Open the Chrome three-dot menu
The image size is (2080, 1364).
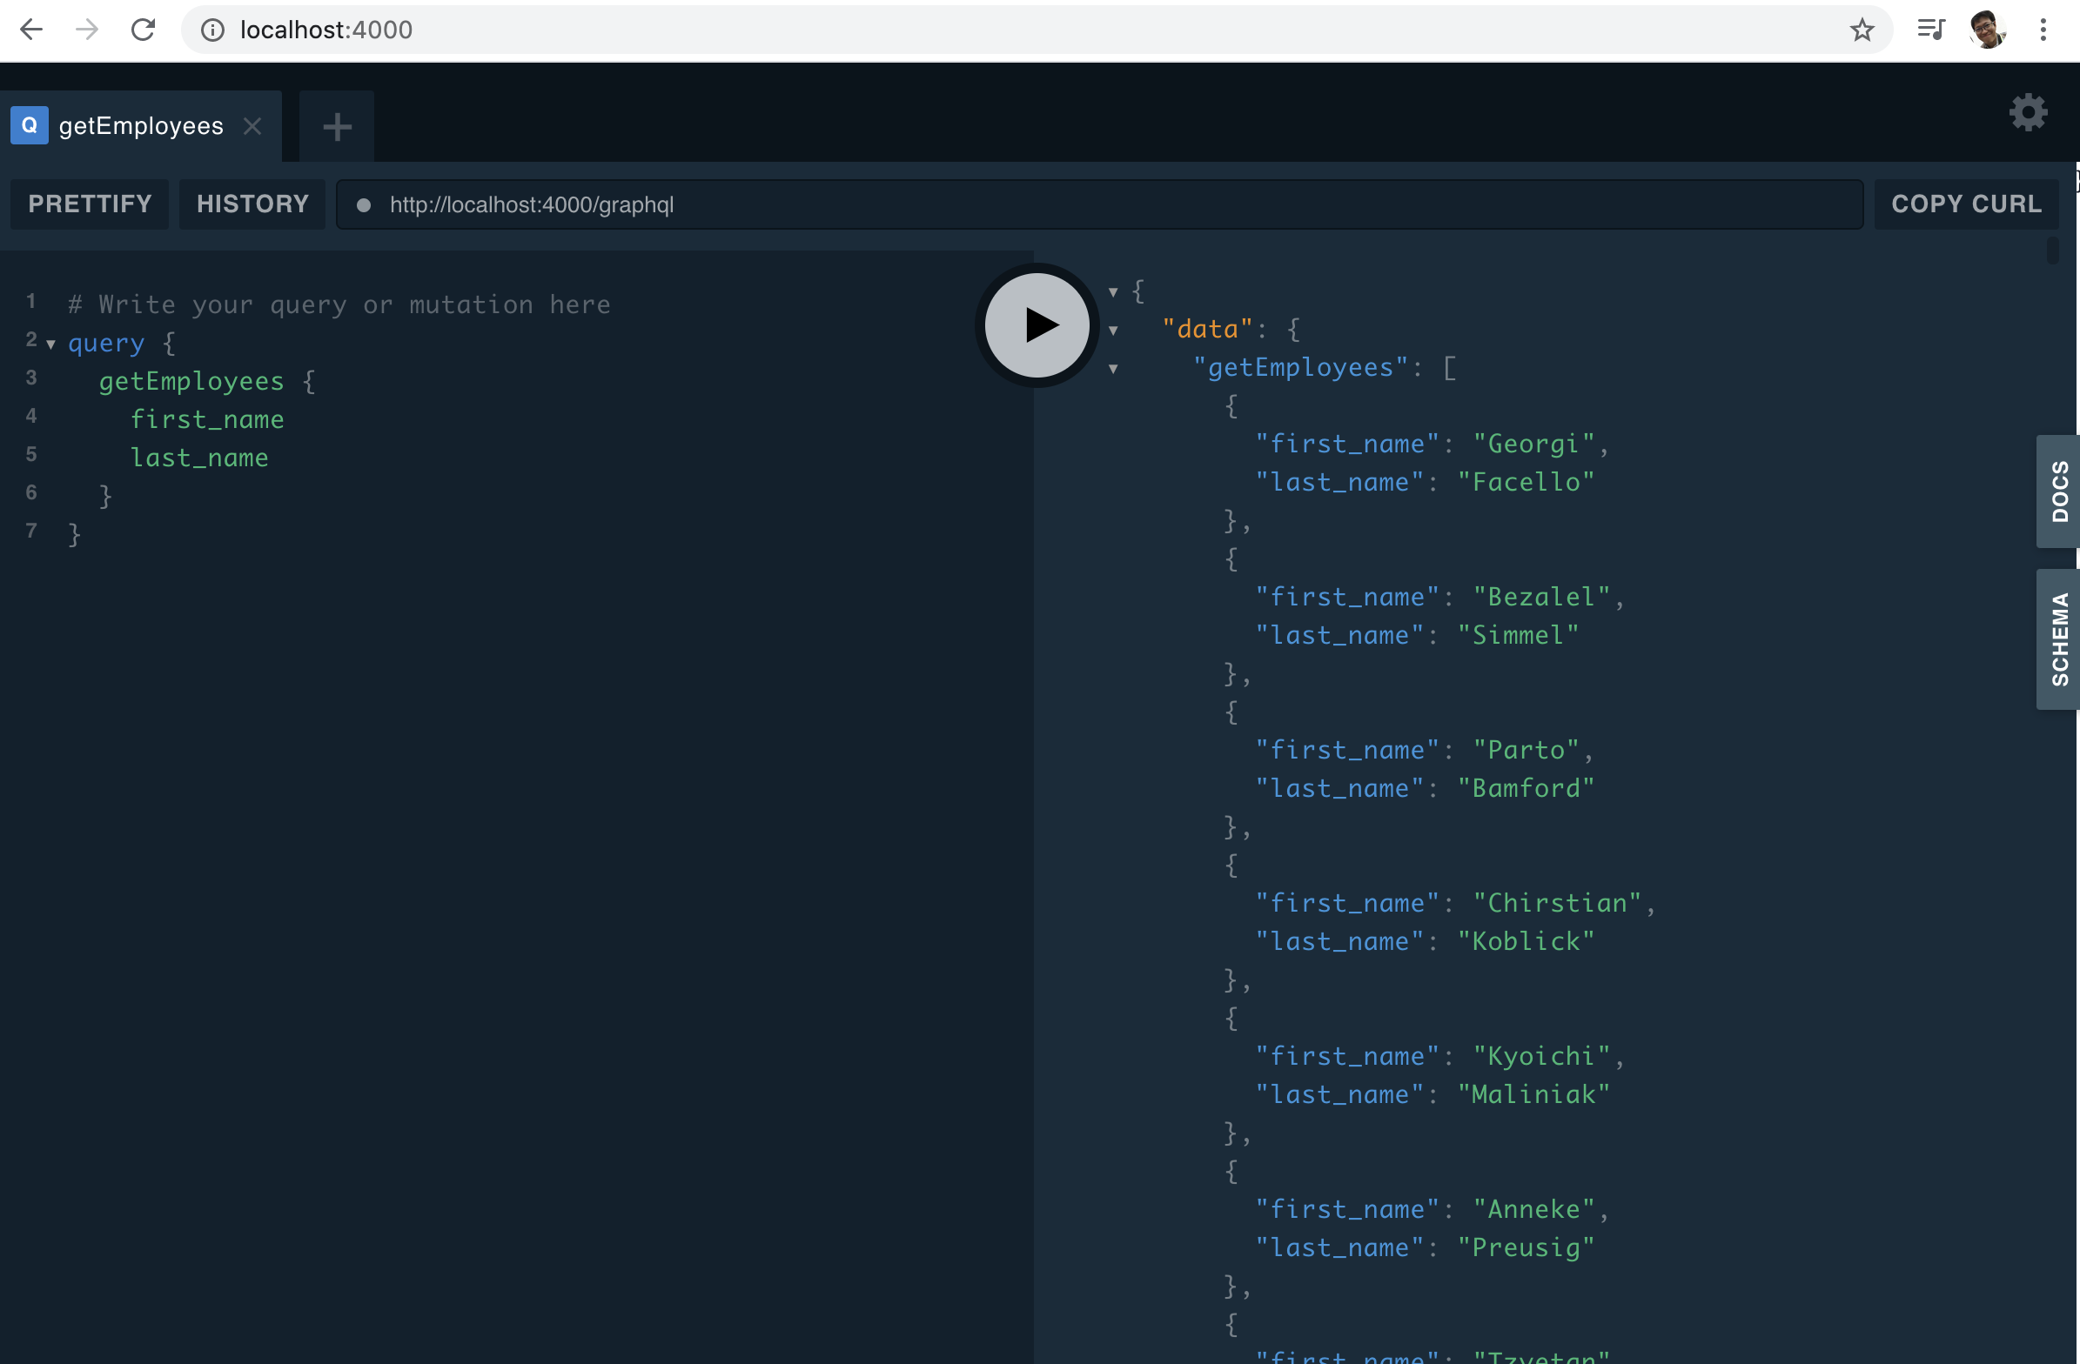(x=2043, y=30)
